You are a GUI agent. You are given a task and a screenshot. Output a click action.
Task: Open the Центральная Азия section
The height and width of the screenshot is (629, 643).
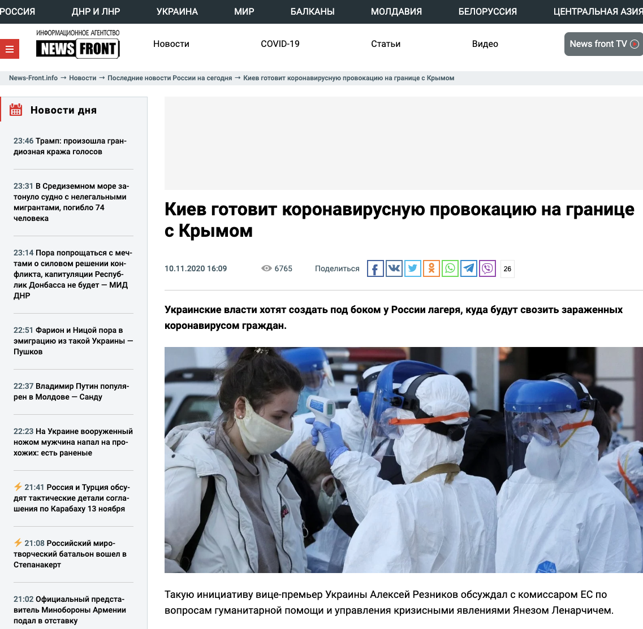(x=598, y=11)
